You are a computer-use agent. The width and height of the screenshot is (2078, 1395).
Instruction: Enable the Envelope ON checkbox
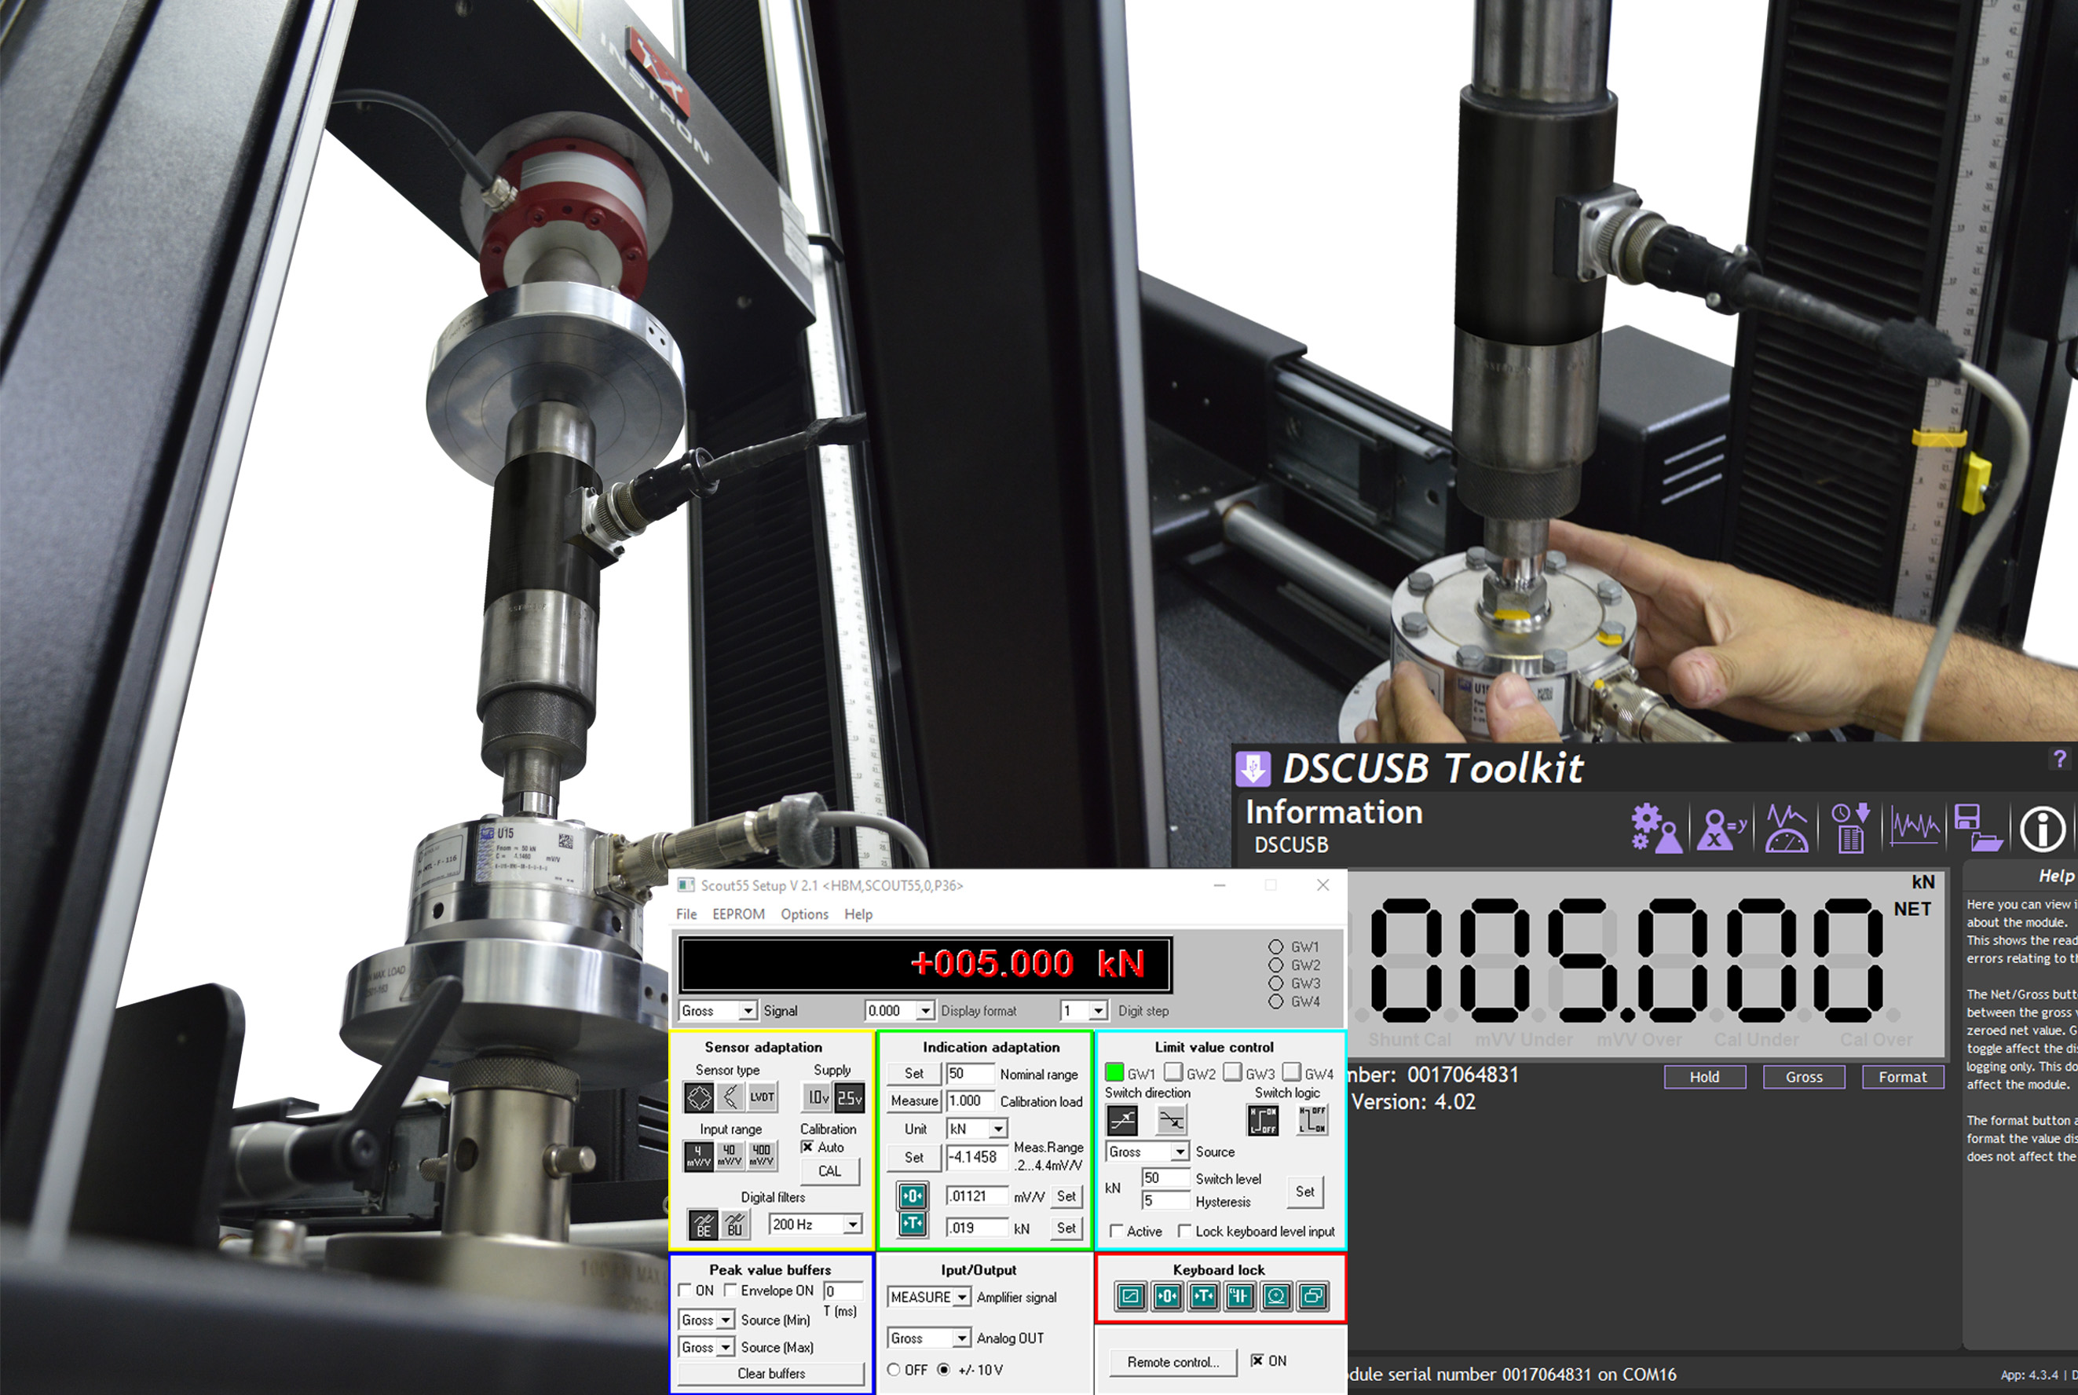pyautogui.click(x=730, y=1290)
